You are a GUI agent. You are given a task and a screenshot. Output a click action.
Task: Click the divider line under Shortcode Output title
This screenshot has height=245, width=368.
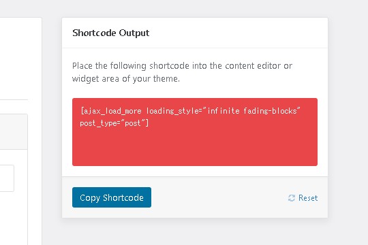tap(195, 48)
